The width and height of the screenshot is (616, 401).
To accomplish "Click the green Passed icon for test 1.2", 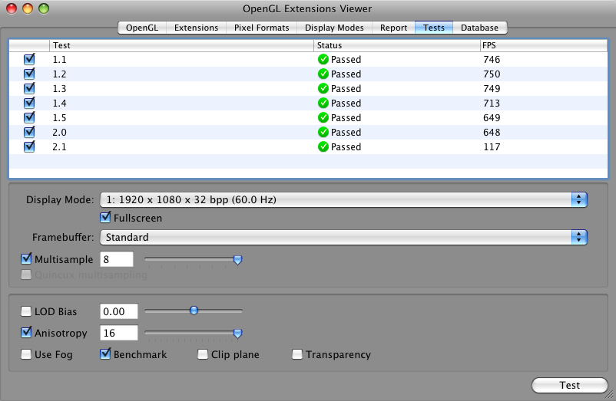I will click(x=323, y=74).
